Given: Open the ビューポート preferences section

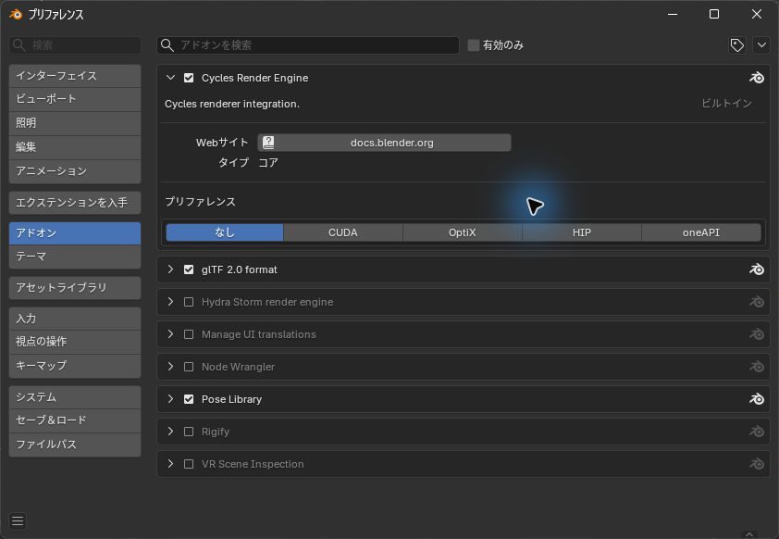Looking at the screenshot, I should click(x=75, y=99).
